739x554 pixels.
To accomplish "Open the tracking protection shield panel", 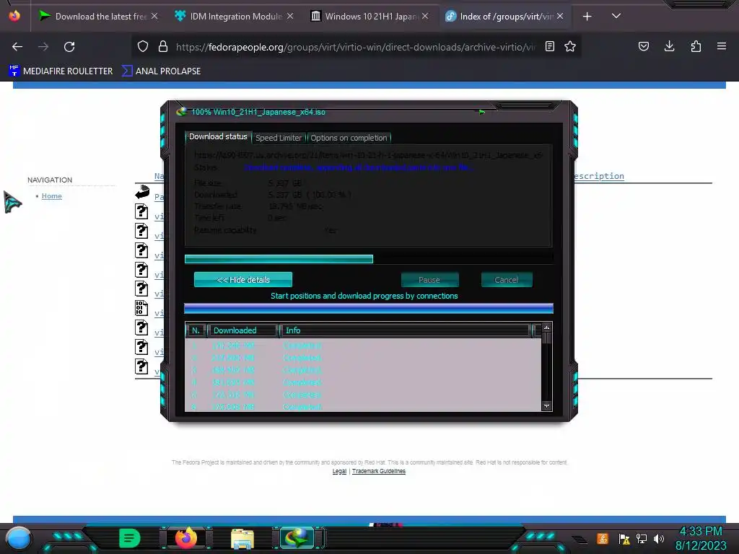I will click(143, 46).
